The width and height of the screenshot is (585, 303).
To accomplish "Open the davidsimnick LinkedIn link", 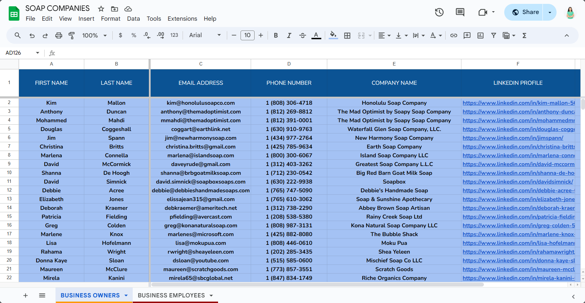I will [x=518, y=181].
